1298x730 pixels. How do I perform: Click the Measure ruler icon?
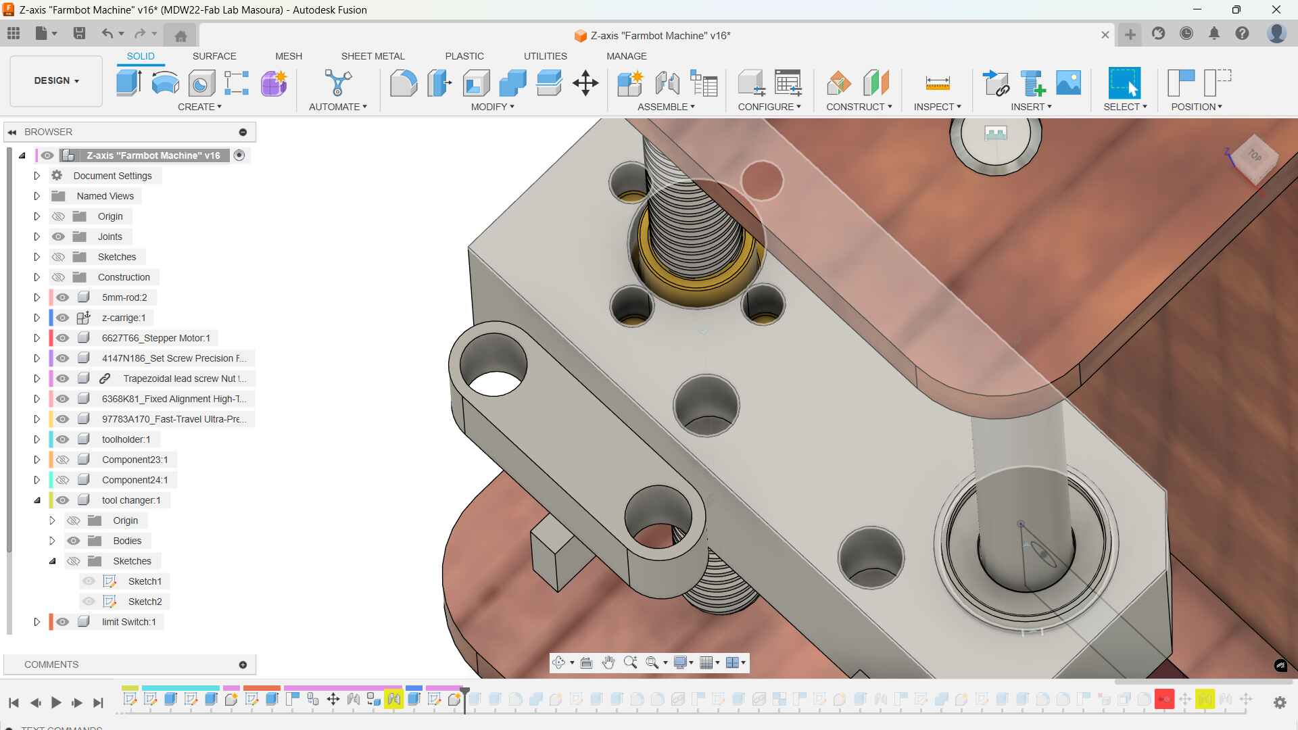tap(938, 83)
